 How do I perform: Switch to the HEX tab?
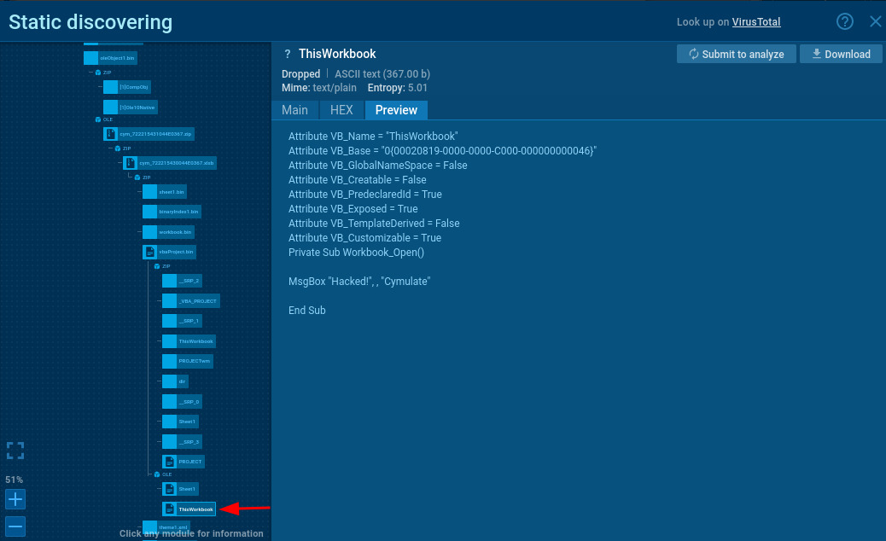[x=341, y=110]
